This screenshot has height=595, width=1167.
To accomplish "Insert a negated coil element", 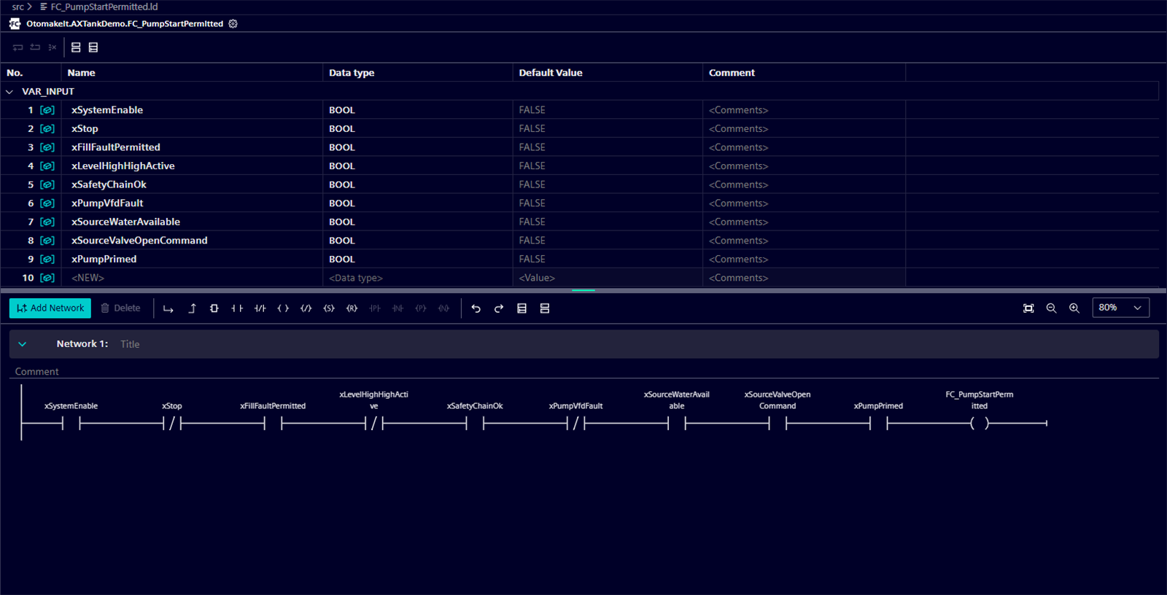I will click(306, 308).
